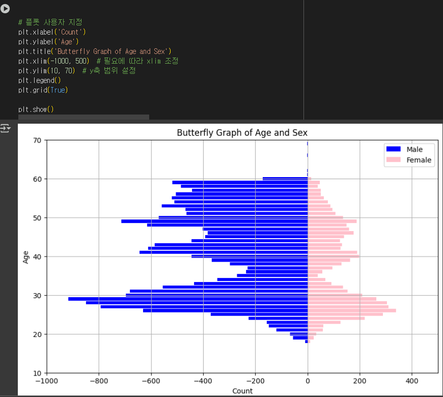Click the blue Male legend swatch
443x397 pixels.
(393, 149)
